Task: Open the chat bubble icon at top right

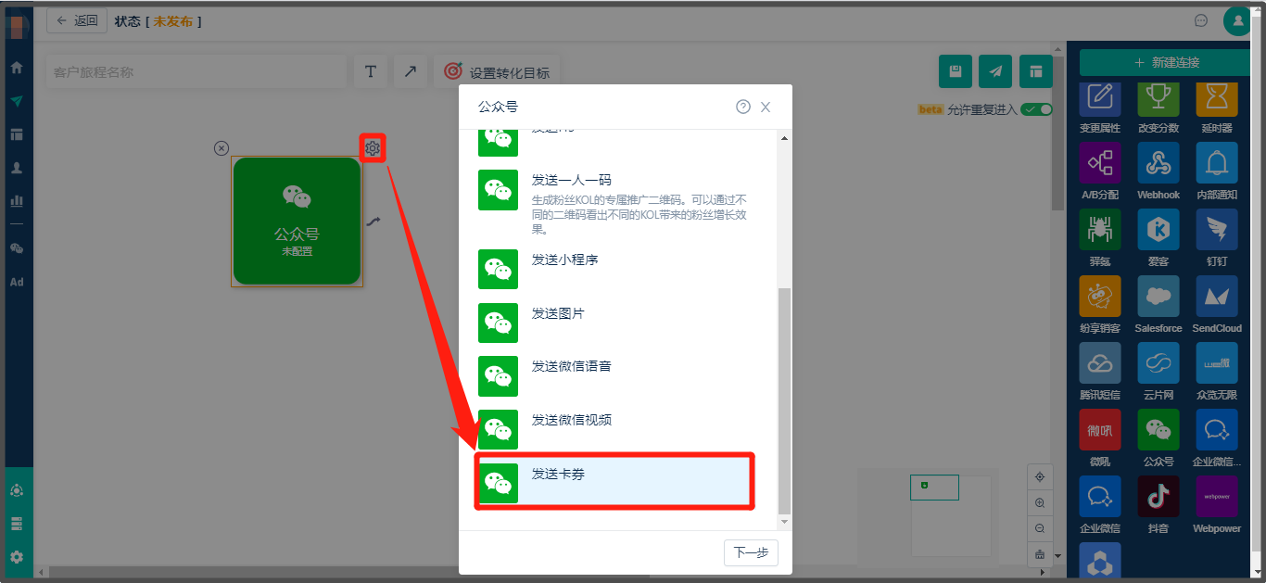Action: point(1201,20)
